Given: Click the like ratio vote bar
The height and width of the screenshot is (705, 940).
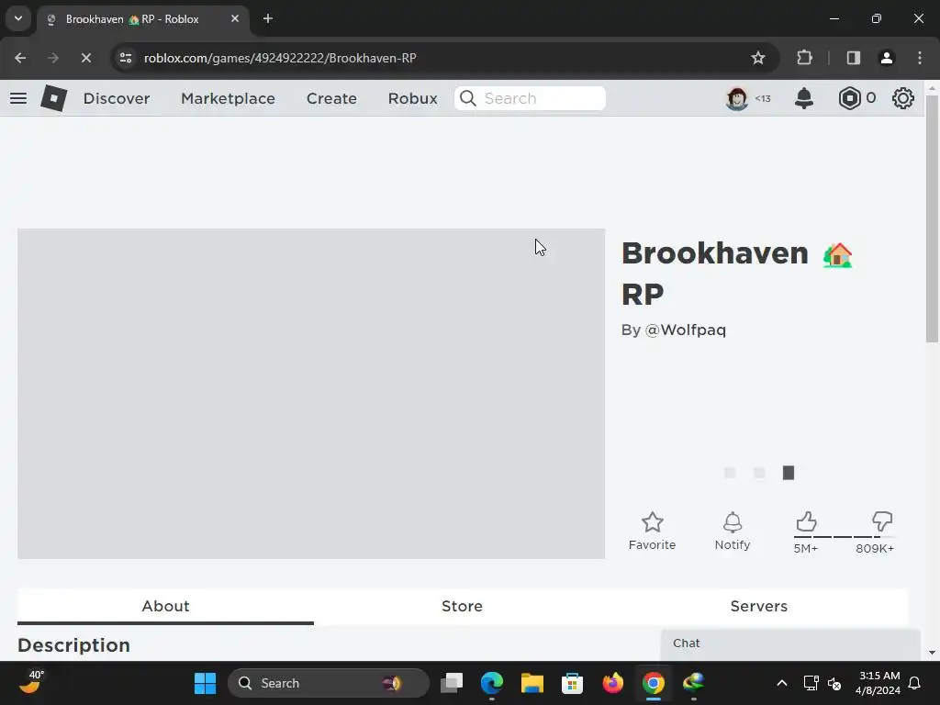Looking at the screenshot, I should 845,536.
